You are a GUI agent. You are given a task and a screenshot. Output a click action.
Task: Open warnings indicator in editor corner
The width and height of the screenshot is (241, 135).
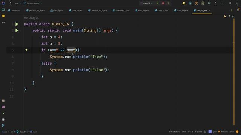tap(225, 16)
